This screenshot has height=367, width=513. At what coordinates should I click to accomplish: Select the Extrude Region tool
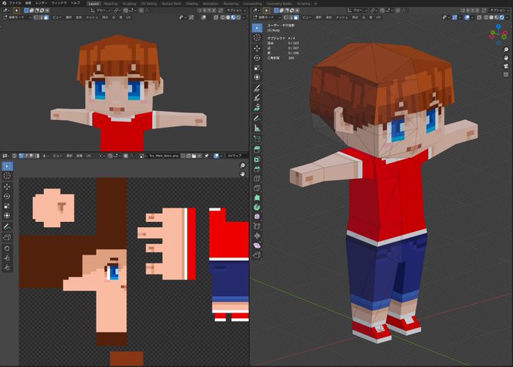pyautogui.click(x=257, y=150)
